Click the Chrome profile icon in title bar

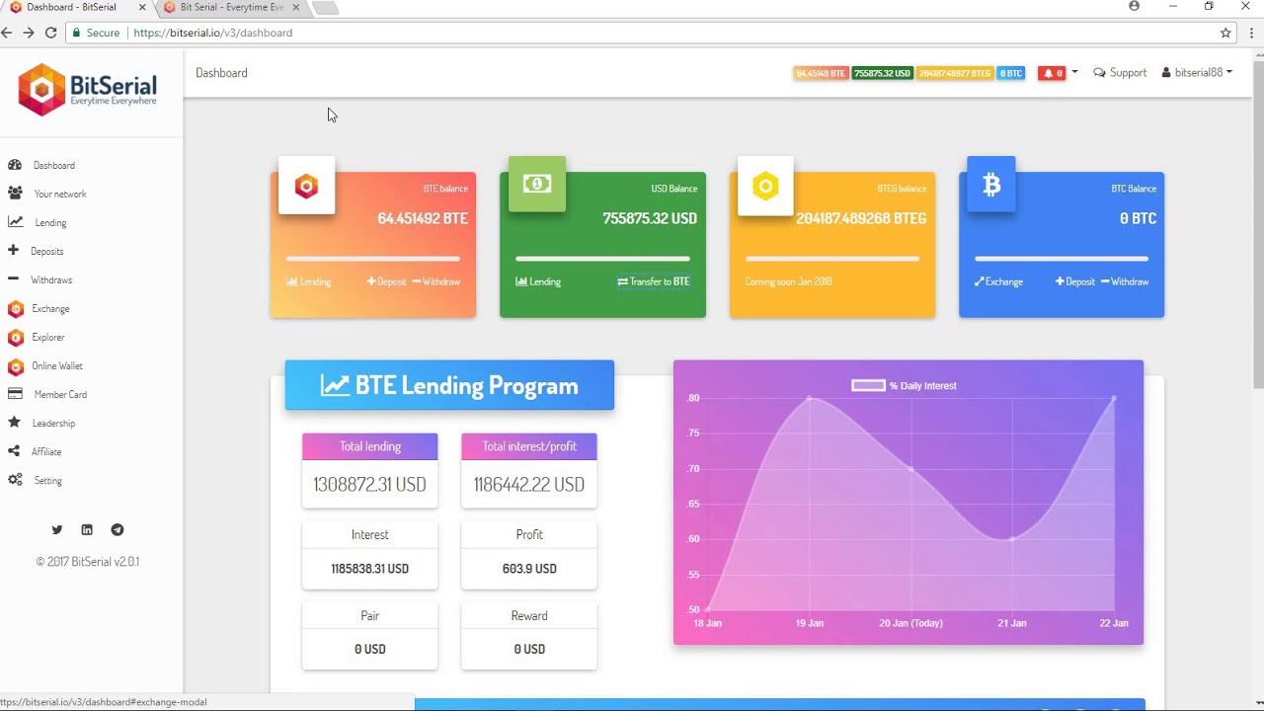point(1134,6)
